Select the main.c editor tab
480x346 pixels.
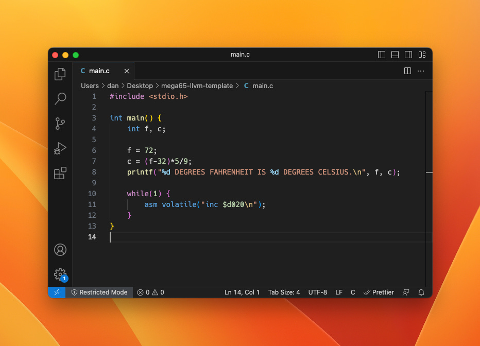pyautogui.click(x=103, y=71)
